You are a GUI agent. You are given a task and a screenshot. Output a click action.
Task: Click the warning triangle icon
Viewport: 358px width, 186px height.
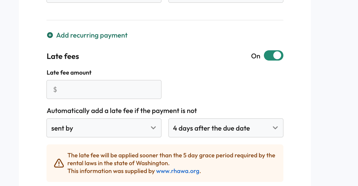pos(59,163)
